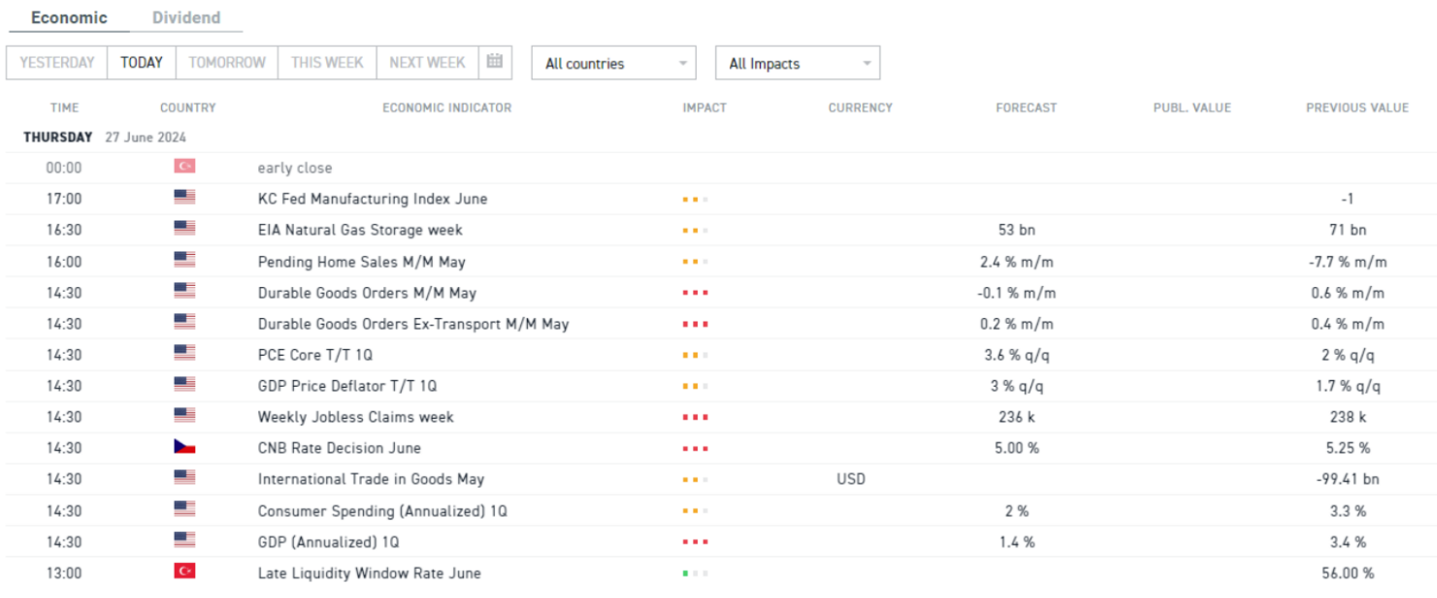
Task: Open Pending Home Sales M/M May indicator
Action: coord(361,262)
